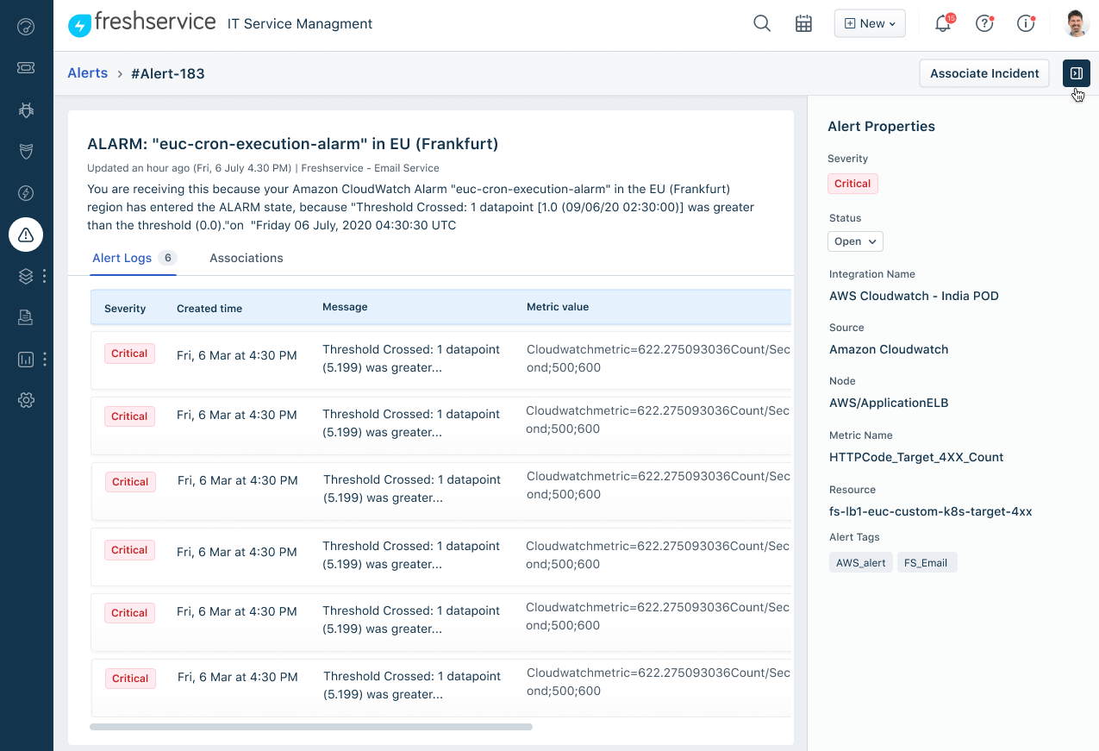Open the search icon in the top bar
The height and width of the screenshot is (751, 1099).
[762, 23]
